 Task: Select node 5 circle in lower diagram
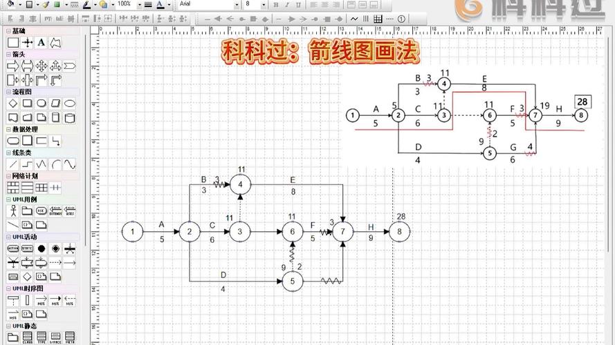pyautogui.click(x=292, y=282)
